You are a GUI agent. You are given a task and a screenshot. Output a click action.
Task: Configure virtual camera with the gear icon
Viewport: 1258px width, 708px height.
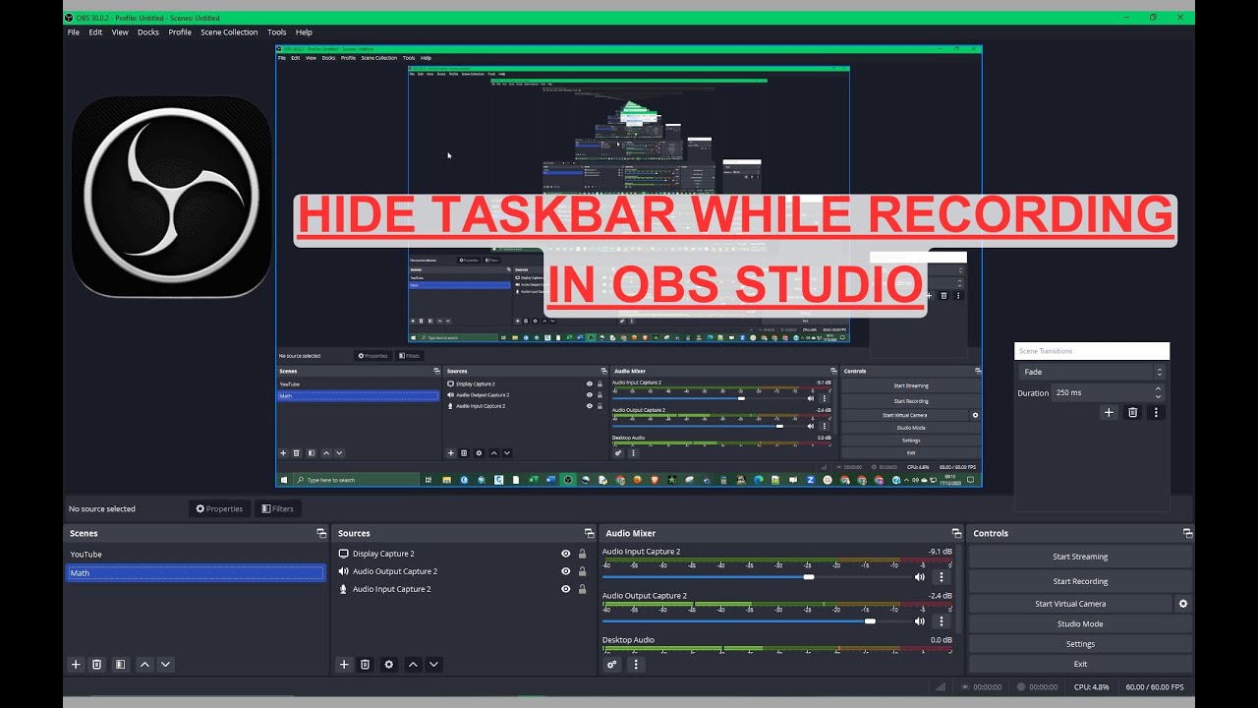coord(1183,604)
